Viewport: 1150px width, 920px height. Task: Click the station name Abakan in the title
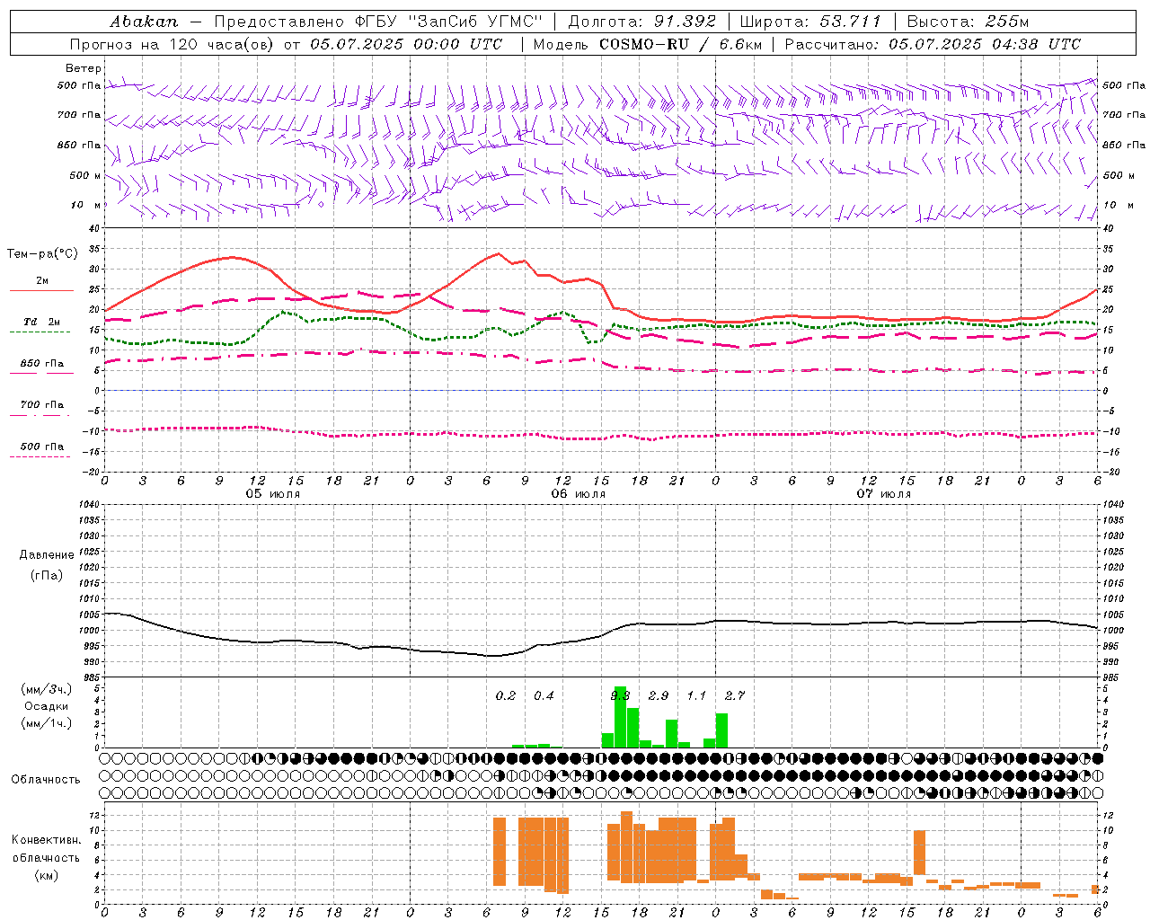145,21
